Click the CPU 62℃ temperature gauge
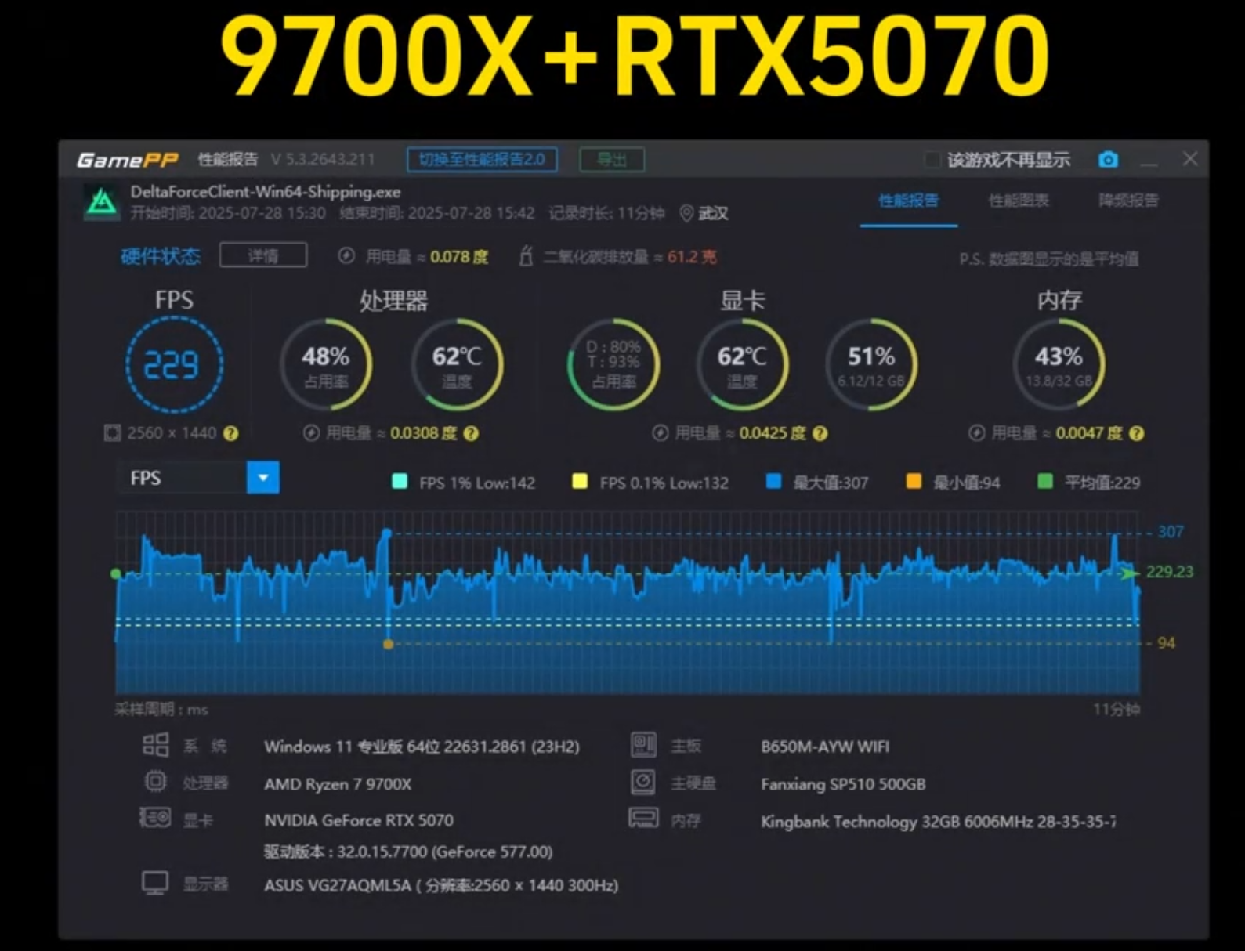 tap(457, 365)
